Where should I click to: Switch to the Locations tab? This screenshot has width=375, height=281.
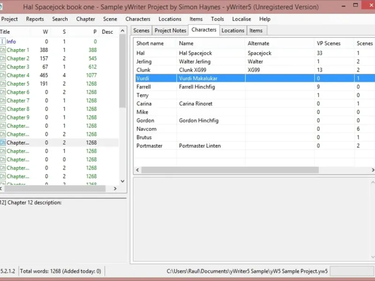point(233,30)
